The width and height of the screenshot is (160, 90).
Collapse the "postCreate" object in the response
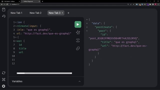pyautogui.click(x=87, y=27)
